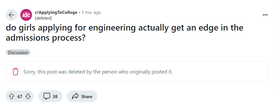Screen dimensions: 275x107
Task: Click the bullet separator before the timestamp
Action: 79,12
